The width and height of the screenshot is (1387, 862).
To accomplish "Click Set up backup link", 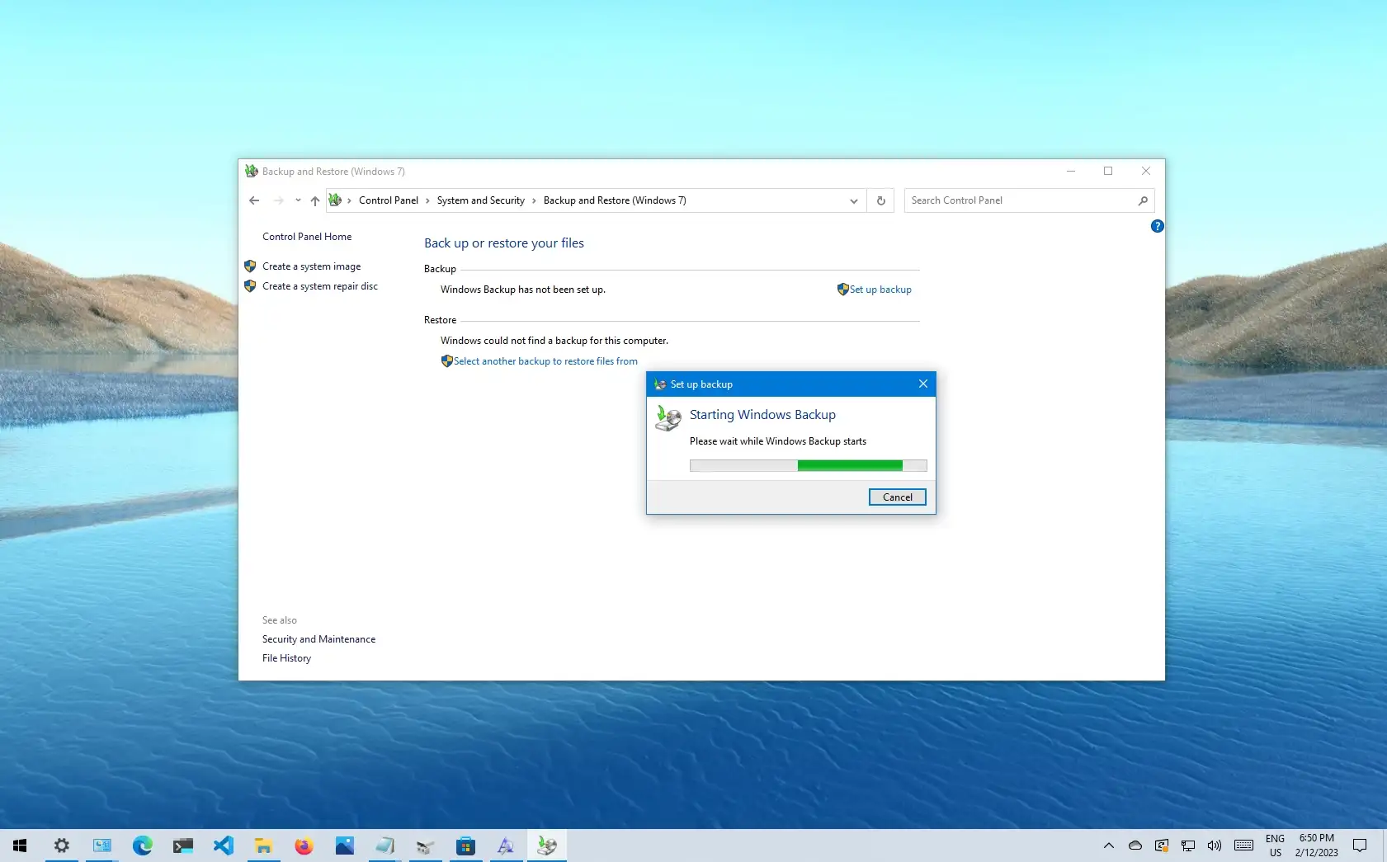I will point(880,290).
